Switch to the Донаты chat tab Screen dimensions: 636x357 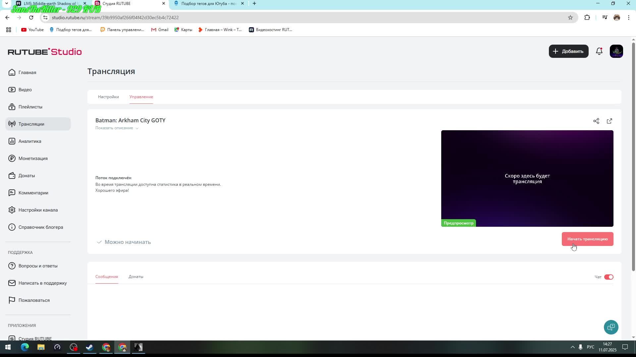coord(136,277)
